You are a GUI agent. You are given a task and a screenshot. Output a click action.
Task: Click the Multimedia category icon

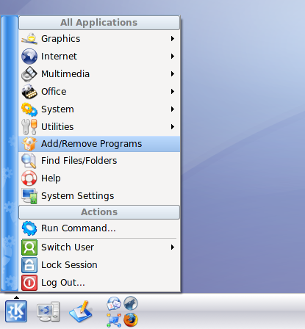click(29, 74)
